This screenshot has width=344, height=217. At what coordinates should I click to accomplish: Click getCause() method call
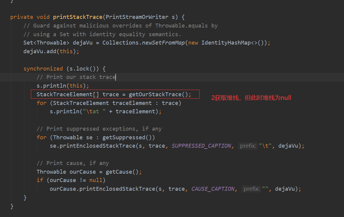point(122,172)
